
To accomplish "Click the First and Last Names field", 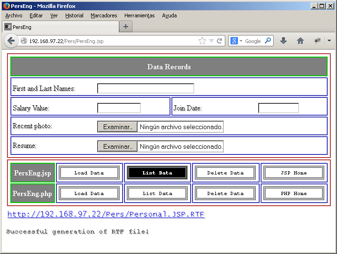I will [146, 88].
